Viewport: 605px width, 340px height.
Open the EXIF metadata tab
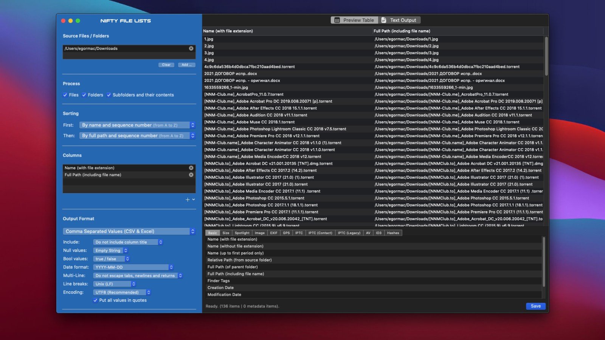274,233
